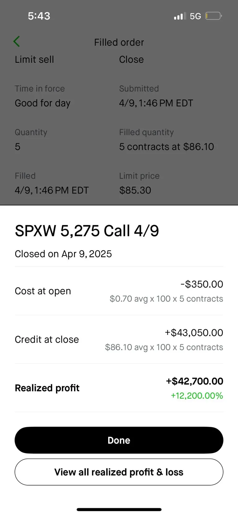Tap the -$350.00 cost amount
The height and width of the screenshot is (516, 238).
[201, 284]
